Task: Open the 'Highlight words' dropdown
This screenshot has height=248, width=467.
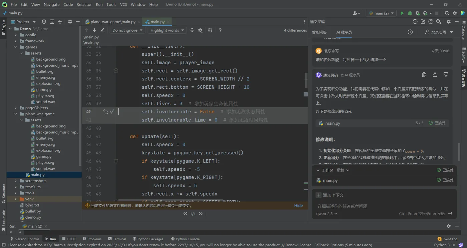Action: pos(167,30)
